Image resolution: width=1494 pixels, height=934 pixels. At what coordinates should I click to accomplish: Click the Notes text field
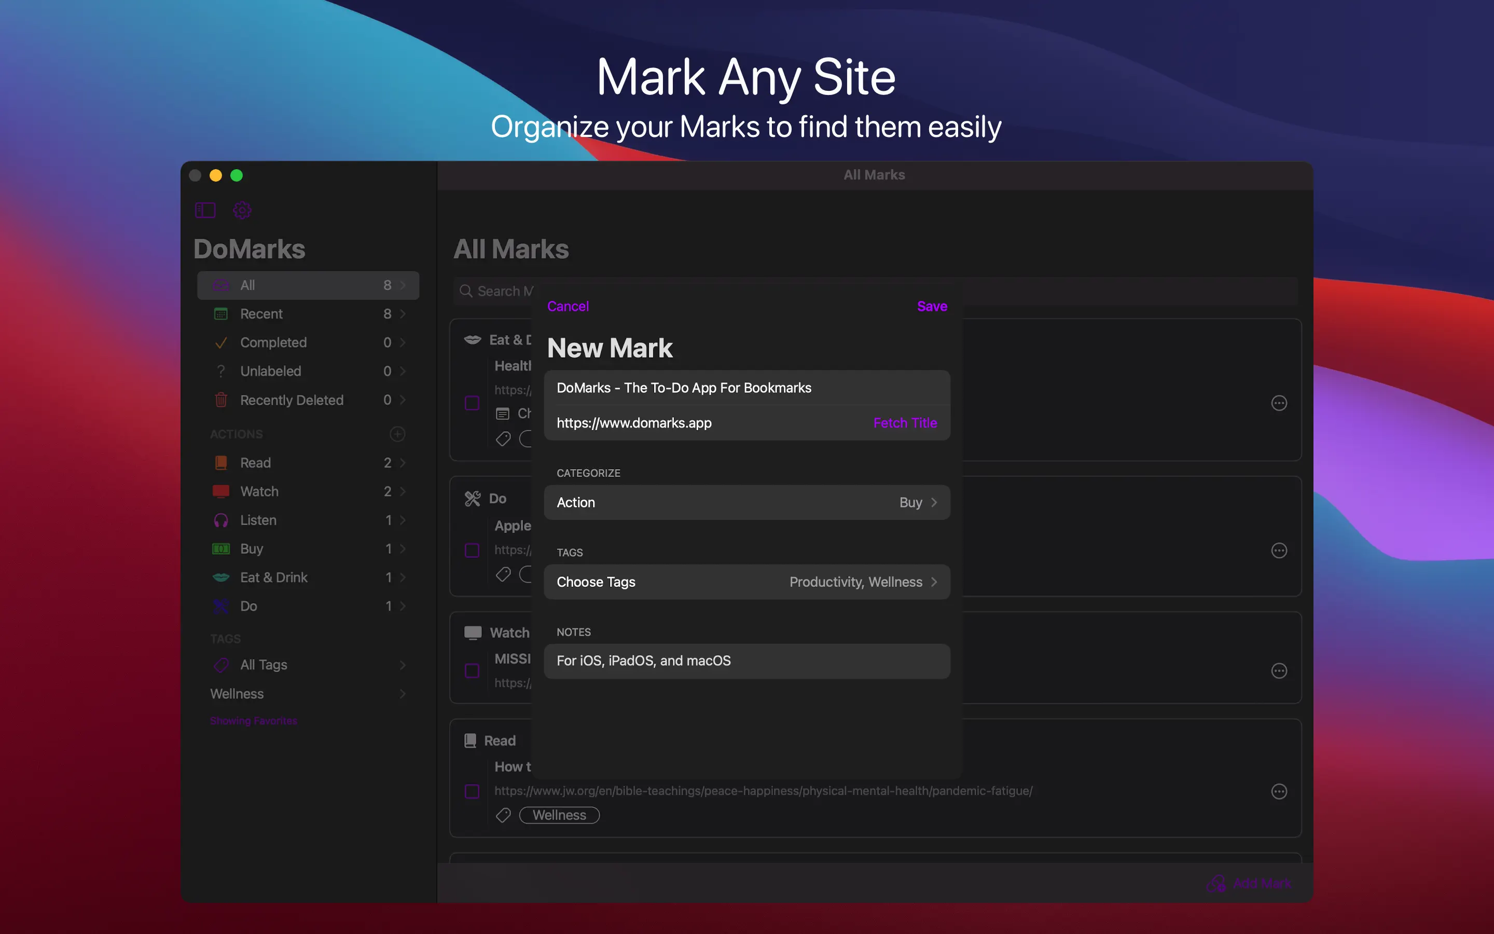click(746, 661)
